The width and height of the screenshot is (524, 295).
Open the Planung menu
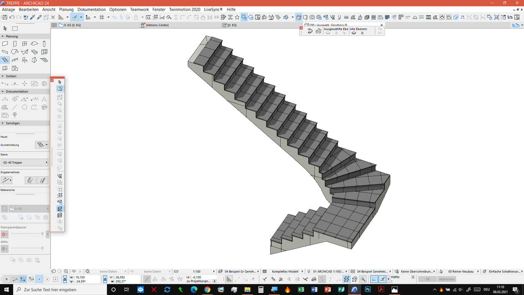[x=66, y=9]
